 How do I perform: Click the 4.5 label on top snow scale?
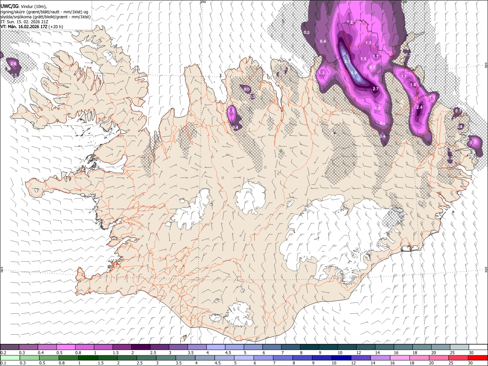coord(228,353)
